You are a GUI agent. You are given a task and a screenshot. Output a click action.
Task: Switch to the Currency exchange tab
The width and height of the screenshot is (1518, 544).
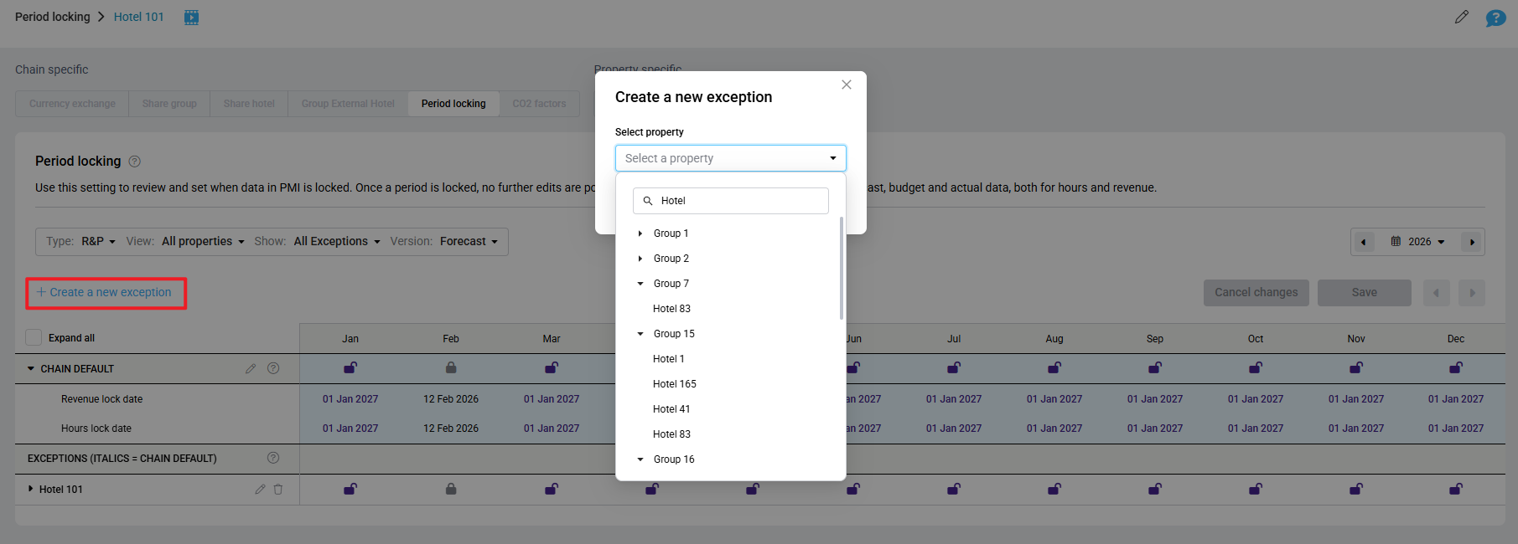[x=72, y=104]
